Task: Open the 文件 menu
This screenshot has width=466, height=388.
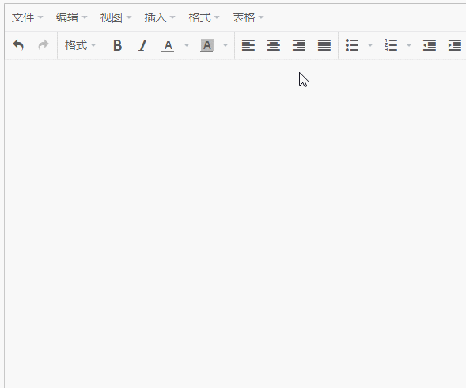Action: (27, 17)
